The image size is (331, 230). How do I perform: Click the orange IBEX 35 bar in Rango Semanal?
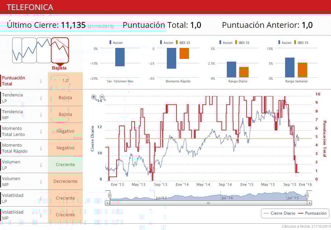pyautogui.click(x=303, y=70)
